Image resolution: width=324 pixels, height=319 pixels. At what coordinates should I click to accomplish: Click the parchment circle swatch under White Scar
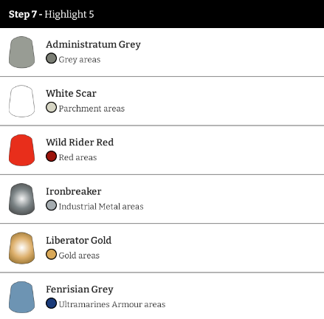click(x=51, y=107)
